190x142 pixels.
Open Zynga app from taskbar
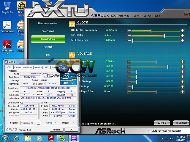(51, 138)
